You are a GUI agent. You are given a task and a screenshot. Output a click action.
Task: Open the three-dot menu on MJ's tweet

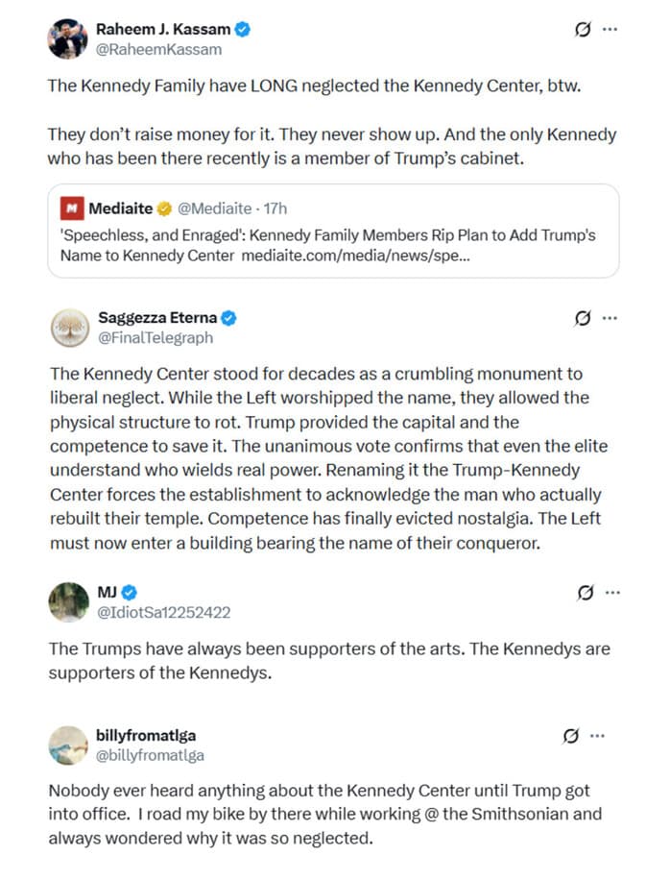pyautogui.click(x=611, y=593)
